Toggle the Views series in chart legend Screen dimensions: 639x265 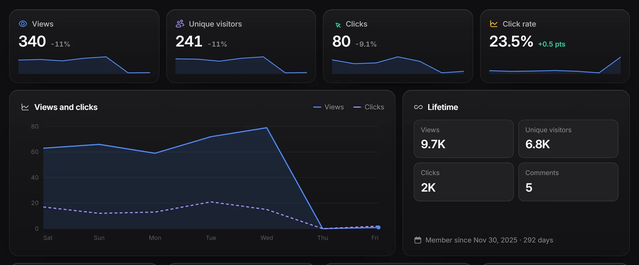(328, 107)
